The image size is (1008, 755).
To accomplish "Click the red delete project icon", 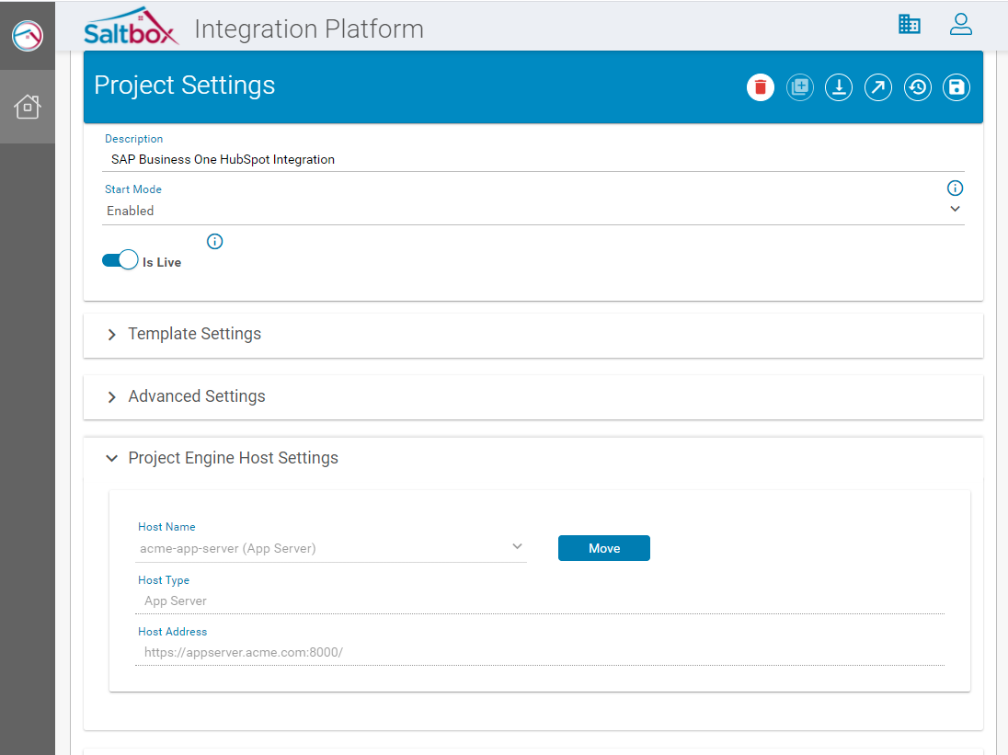I will point(760,87).
